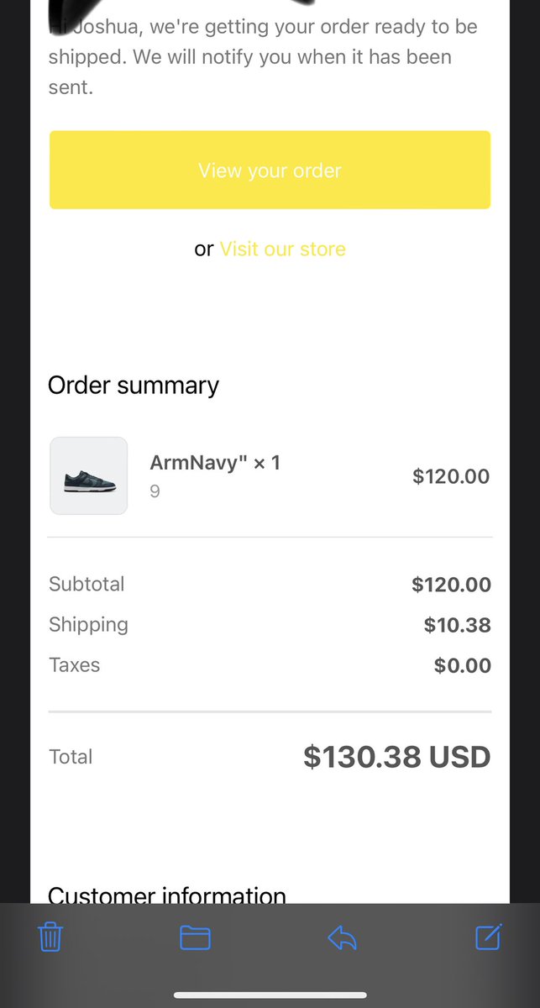Follow the Visit our store link
The image size is (540, 1008).
pyautogui.click(x=282, y=249)
